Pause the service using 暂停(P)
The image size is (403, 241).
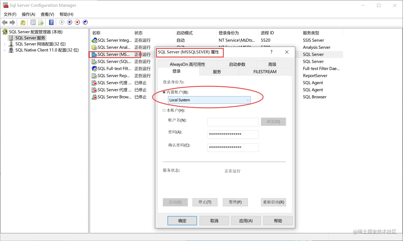pyautogui.click(x=235, y=202)
